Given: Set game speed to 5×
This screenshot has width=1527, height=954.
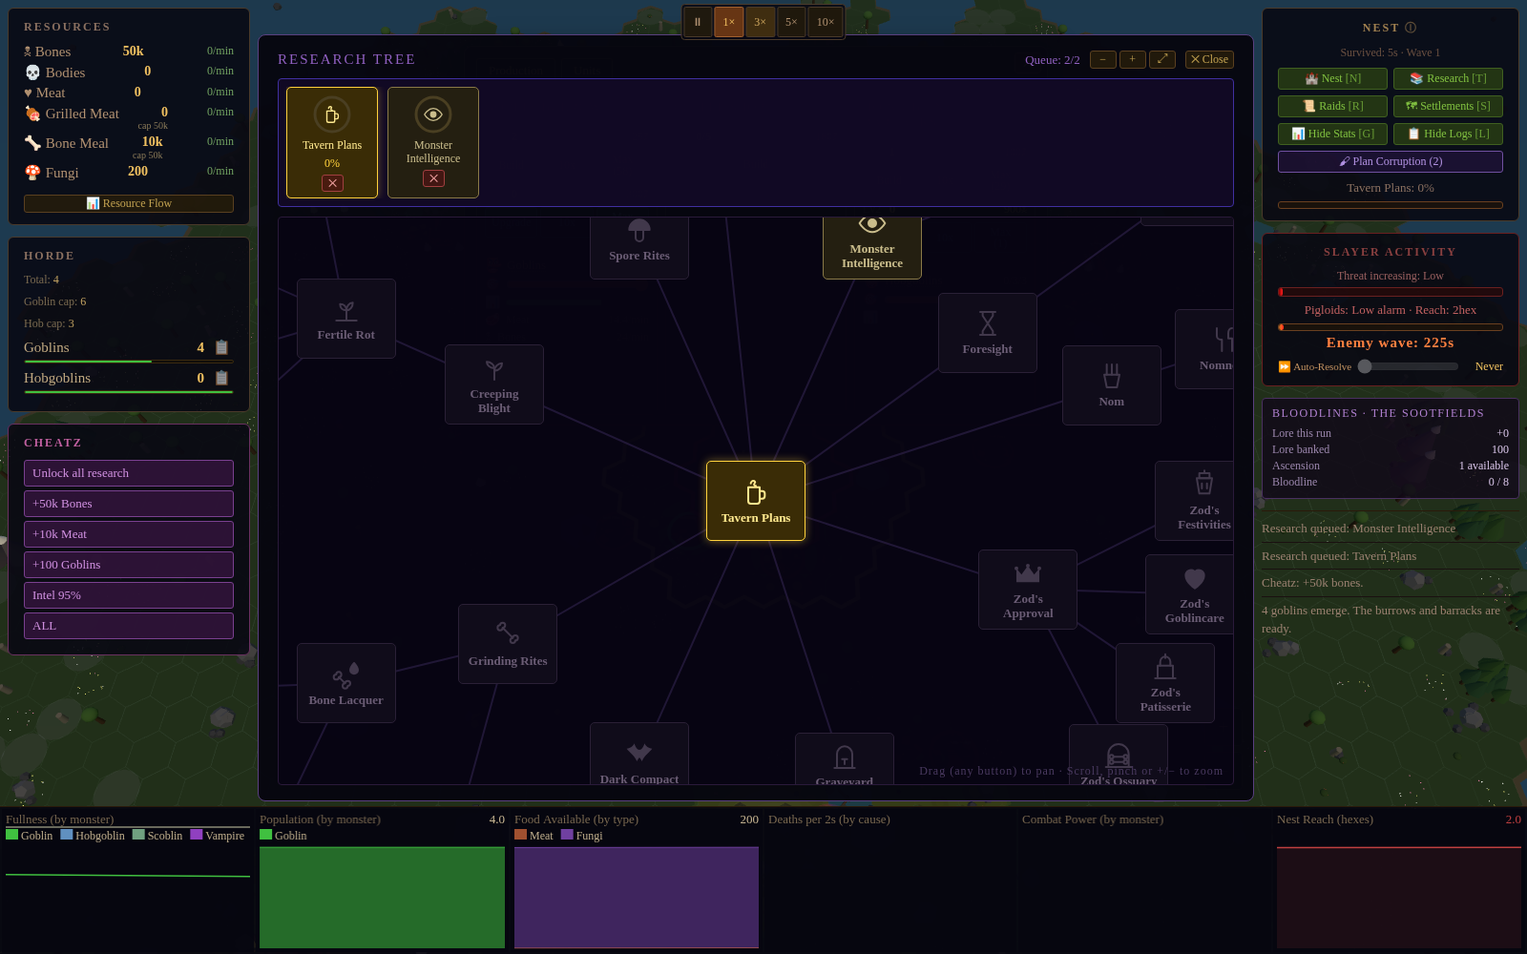Looking at the screenshot, I should [791, 22].
